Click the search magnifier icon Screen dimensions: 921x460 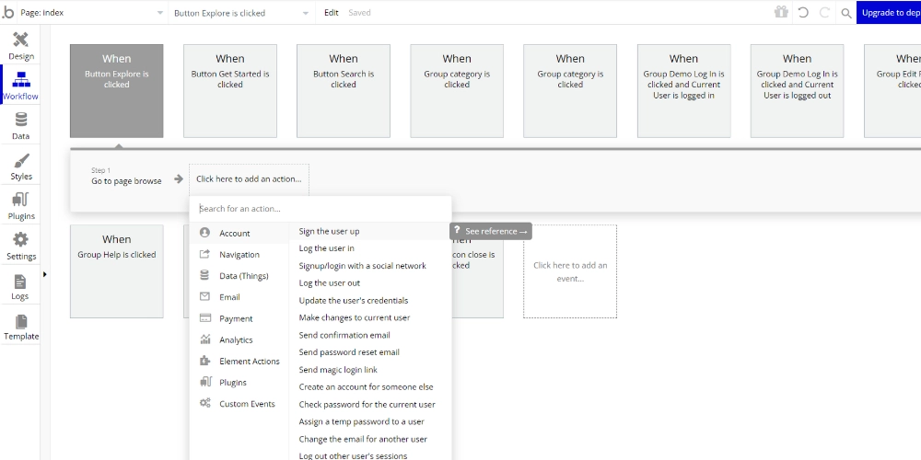[845, 13]
